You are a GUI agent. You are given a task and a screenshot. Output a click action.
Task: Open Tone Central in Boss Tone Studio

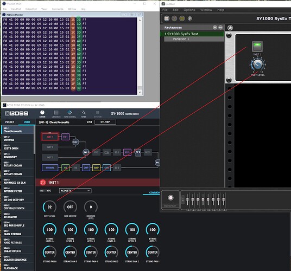[70, 114]
